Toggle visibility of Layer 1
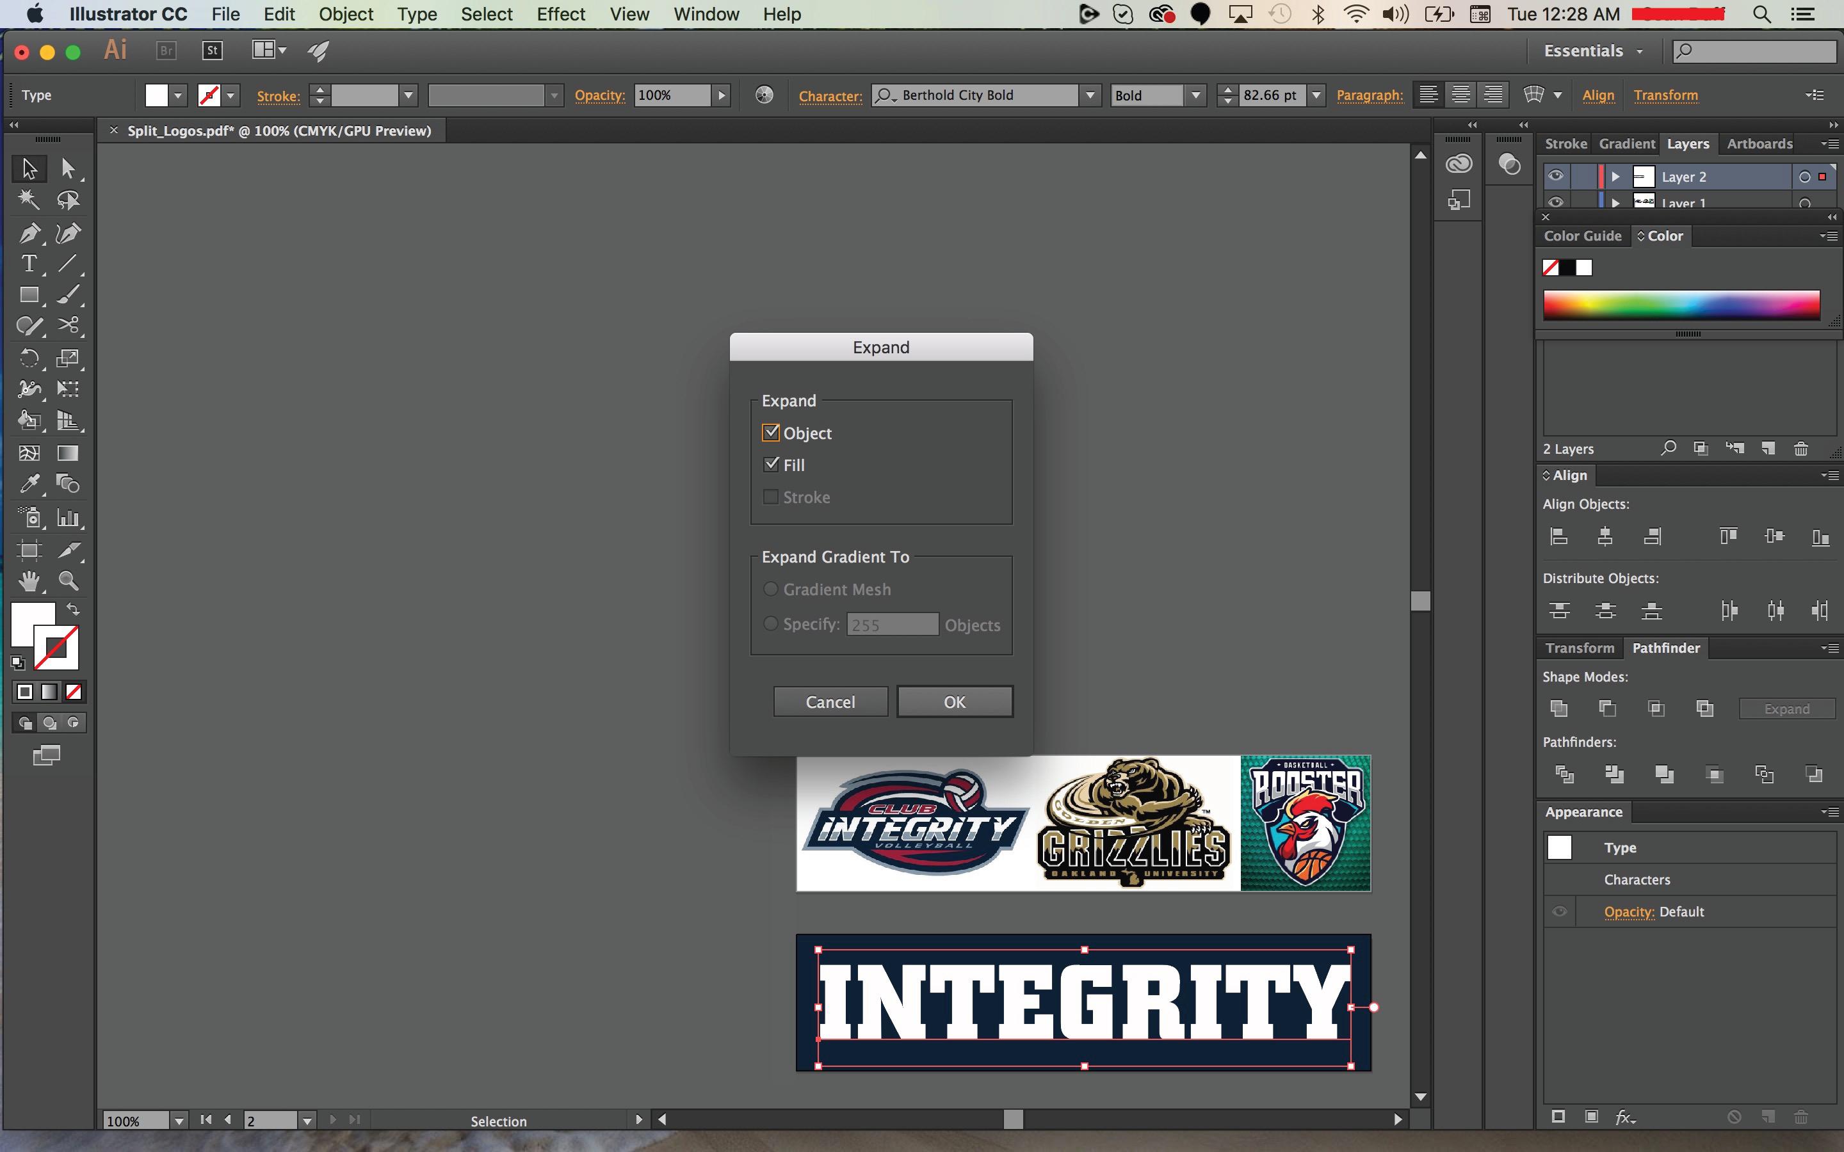The height and width of the screenshot is (1152, 1844). tap(1556, 202)
